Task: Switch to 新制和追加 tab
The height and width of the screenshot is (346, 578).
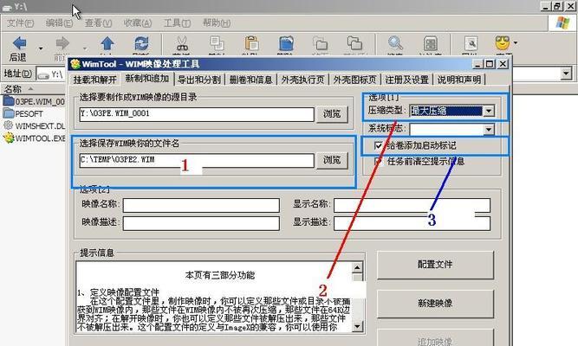Action: [147, 79]
